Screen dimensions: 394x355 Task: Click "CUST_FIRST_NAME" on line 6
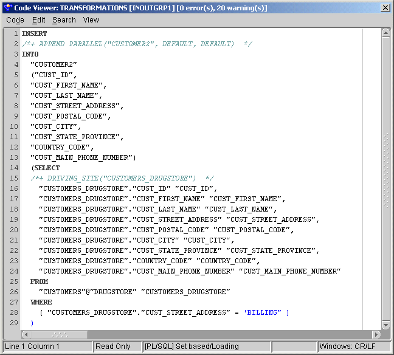pyautogui.click(x=66, y=85)
